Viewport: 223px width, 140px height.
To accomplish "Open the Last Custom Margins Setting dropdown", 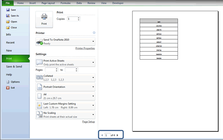I will (65, 106).
